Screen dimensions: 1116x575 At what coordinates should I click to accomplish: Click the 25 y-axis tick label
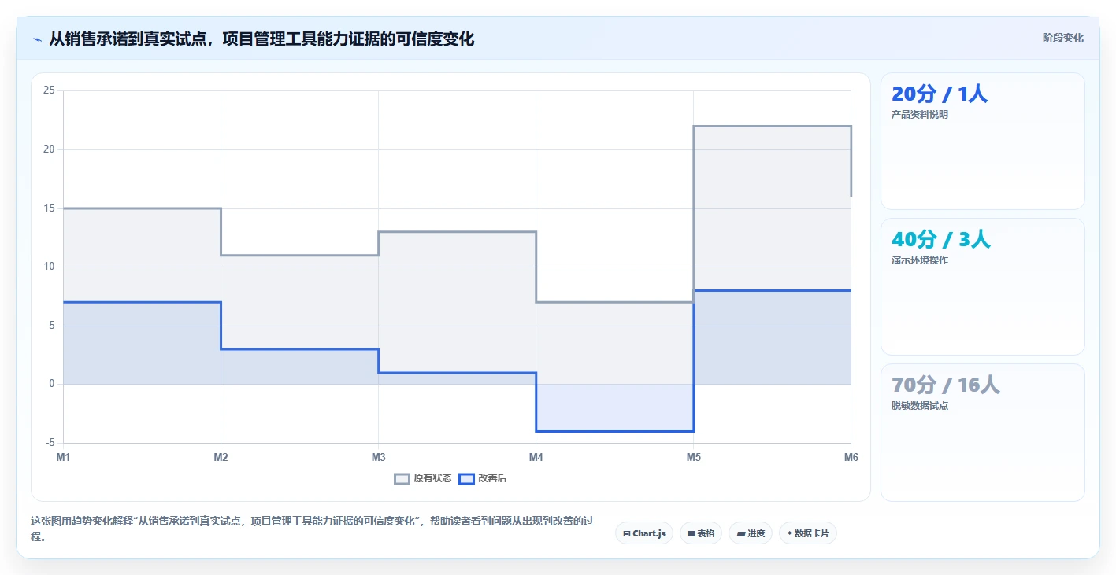click(49, 90)
